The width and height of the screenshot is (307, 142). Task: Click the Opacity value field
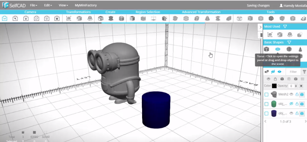tap(291, 86)
